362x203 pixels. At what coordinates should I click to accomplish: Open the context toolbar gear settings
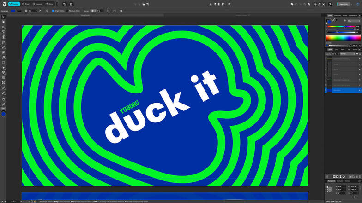[121, 10]
